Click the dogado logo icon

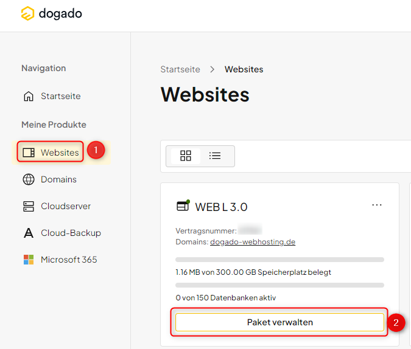(x=27, y=13)
